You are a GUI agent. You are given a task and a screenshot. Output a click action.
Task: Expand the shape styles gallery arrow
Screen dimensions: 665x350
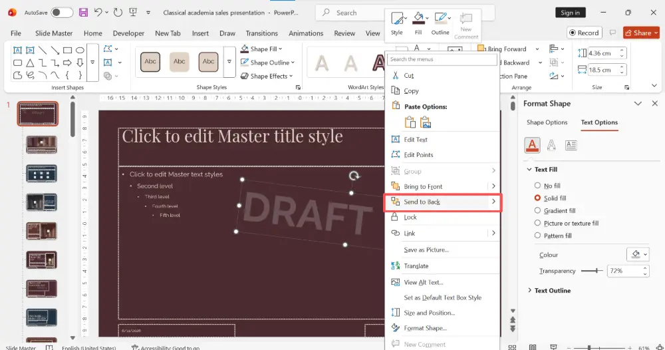click(229, 61)
